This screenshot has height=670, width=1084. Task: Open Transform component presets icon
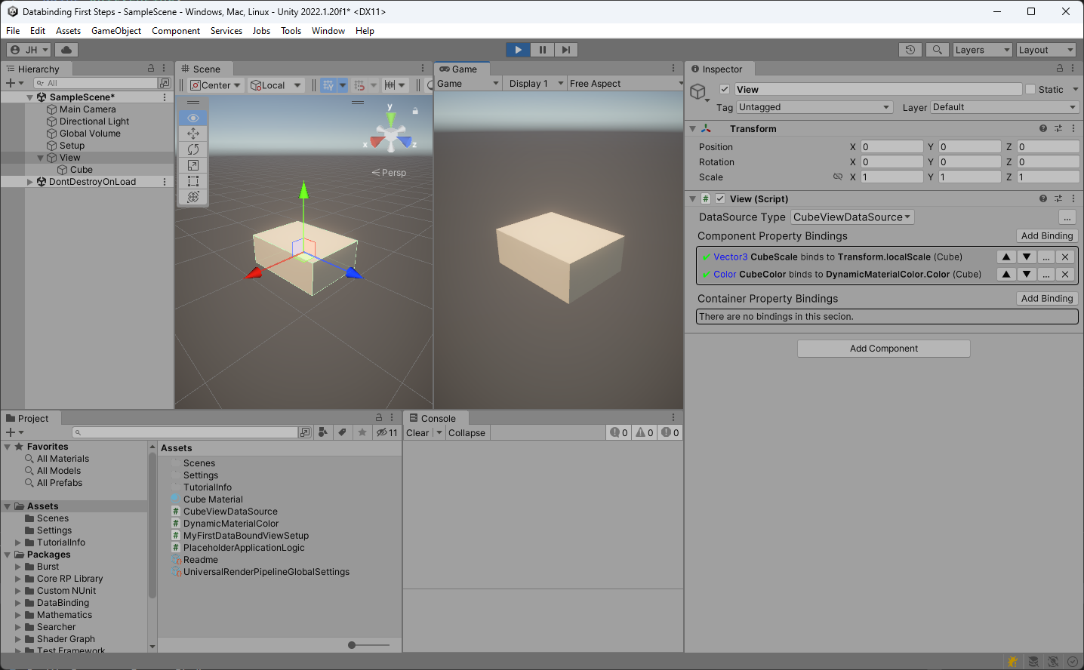coord(1058,128)
